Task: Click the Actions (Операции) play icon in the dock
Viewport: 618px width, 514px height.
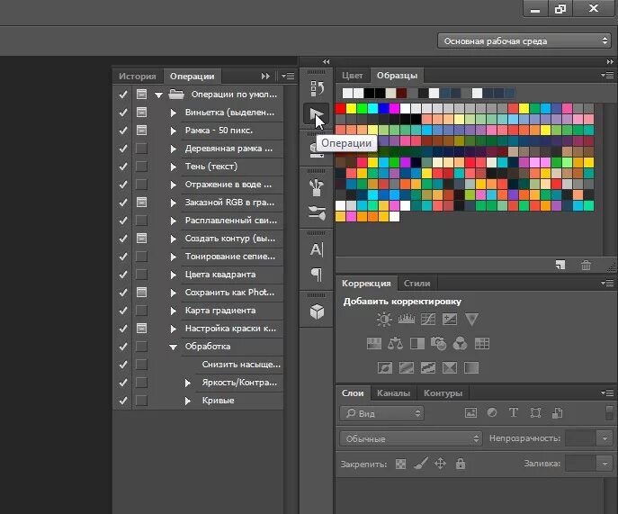Action: 317,114
